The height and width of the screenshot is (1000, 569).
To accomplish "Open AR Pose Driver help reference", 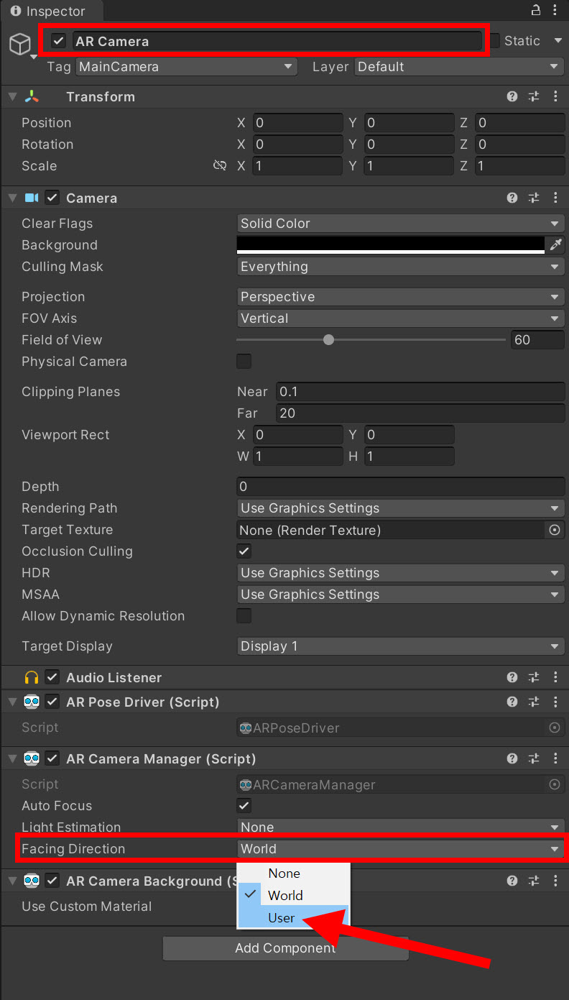I will coord(512,702).
